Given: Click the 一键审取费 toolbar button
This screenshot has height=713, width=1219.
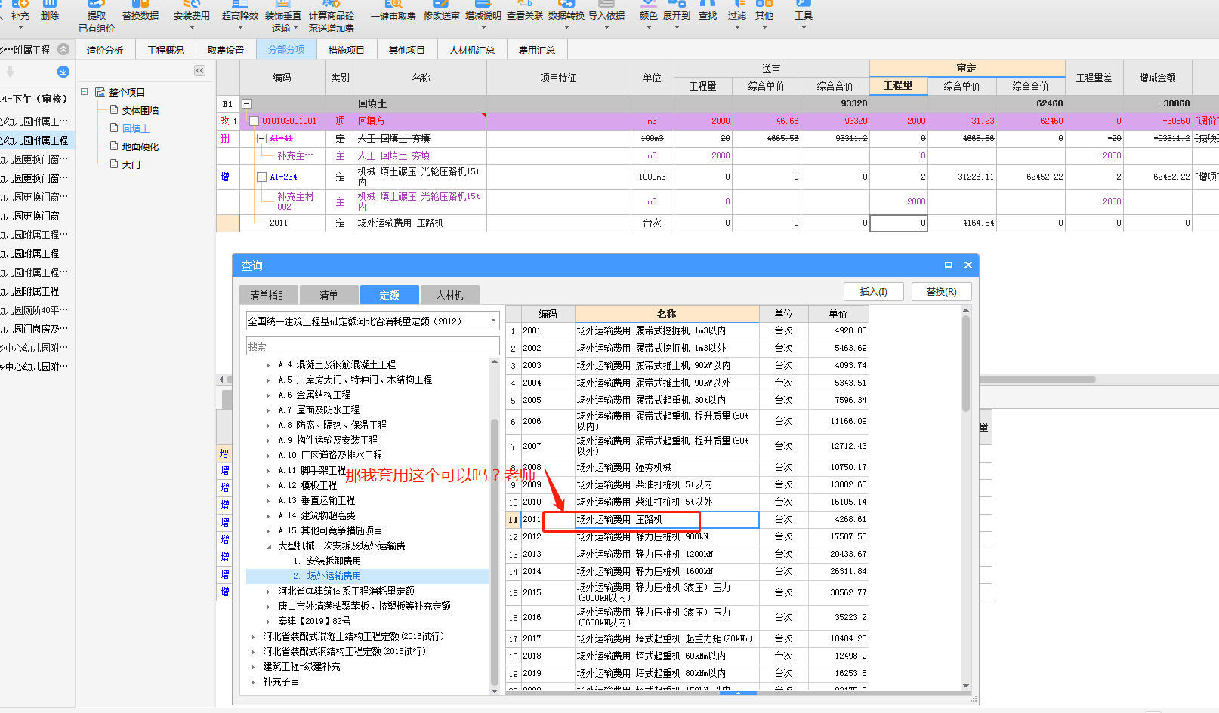Looking at the screenshot, I should (393, 11).
